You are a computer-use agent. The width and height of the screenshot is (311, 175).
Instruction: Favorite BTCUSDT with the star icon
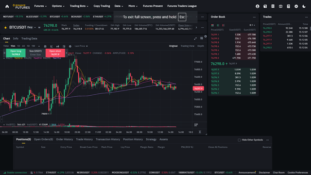click(x=5, y=27)
